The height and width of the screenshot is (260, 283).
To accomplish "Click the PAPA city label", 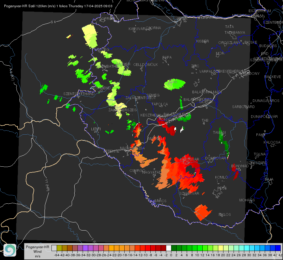I will point(167,57).
